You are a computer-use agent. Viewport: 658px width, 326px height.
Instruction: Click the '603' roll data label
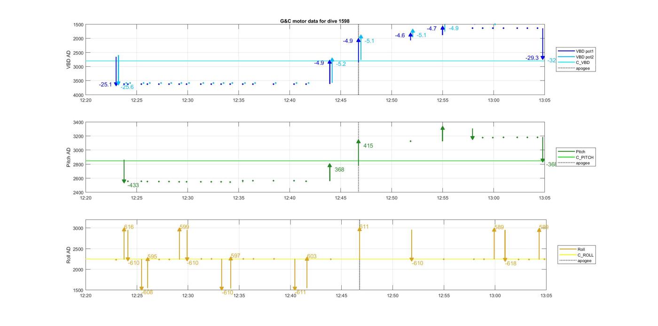(x=312, y=256)
